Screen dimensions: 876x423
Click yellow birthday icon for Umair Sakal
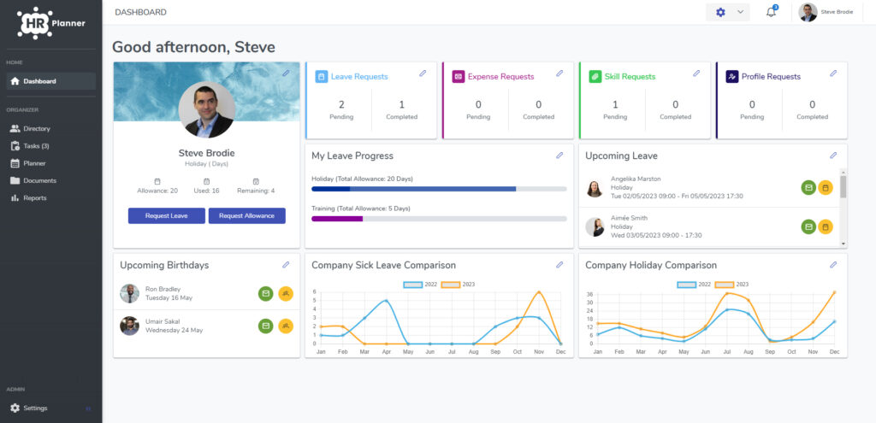coord(286,326)
